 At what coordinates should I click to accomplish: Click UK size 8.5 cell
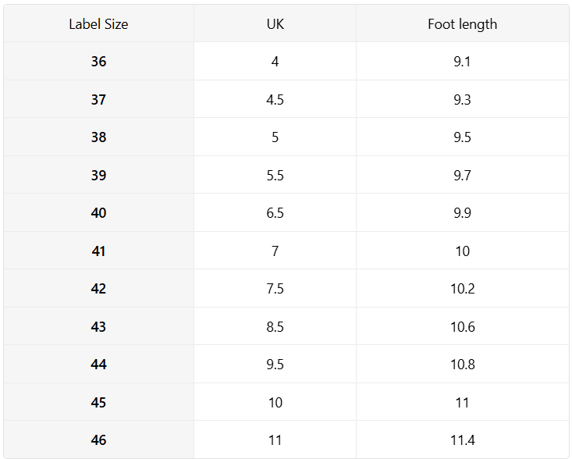[x=275, y=326]
